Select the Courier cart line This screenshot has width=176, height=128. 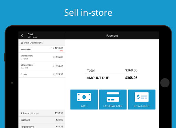click(x=42, y=74)
